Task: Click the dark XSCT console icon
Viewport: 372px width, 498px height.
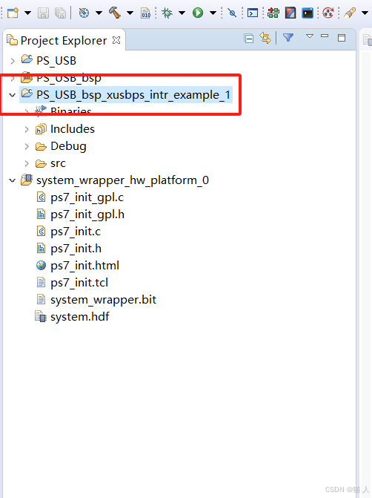Action: click(308, 13)
